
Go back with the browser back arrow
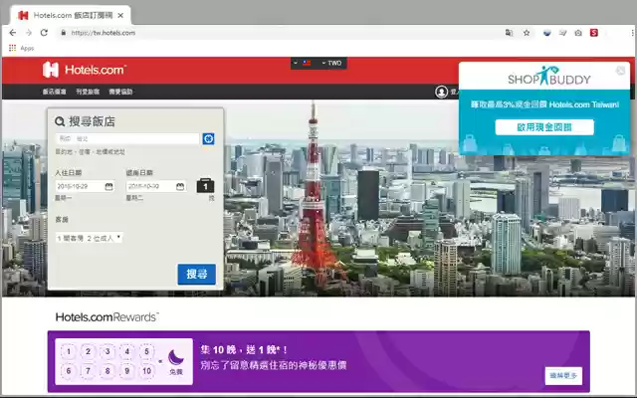[x=13, y=33]
